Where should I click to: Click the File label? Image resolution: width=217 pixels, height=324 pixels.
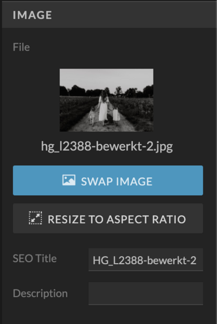click(x=21, y=47)
